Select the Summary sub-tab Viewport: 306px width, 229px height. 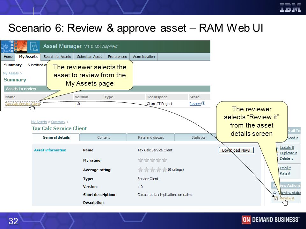coord(13,65)
